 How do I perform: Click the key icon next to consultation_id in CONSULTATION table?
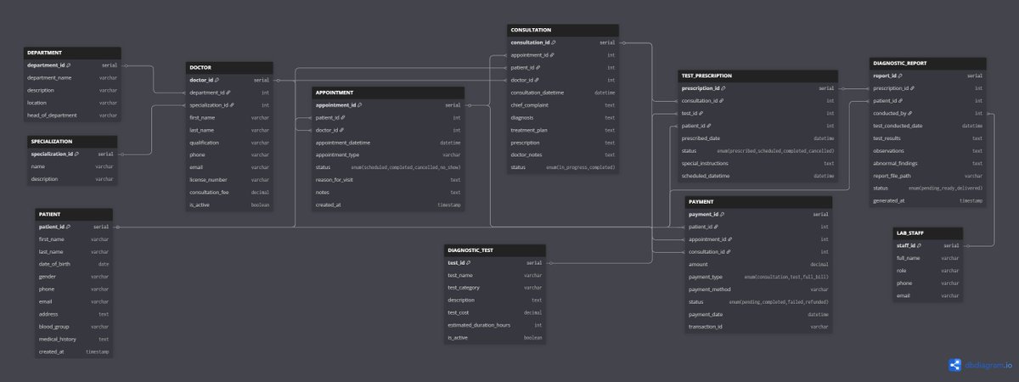554,42
